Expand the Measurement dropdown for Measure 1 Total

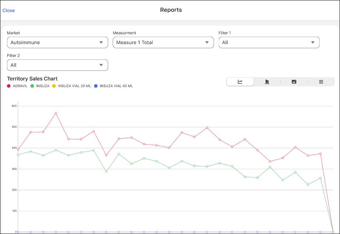163,42
